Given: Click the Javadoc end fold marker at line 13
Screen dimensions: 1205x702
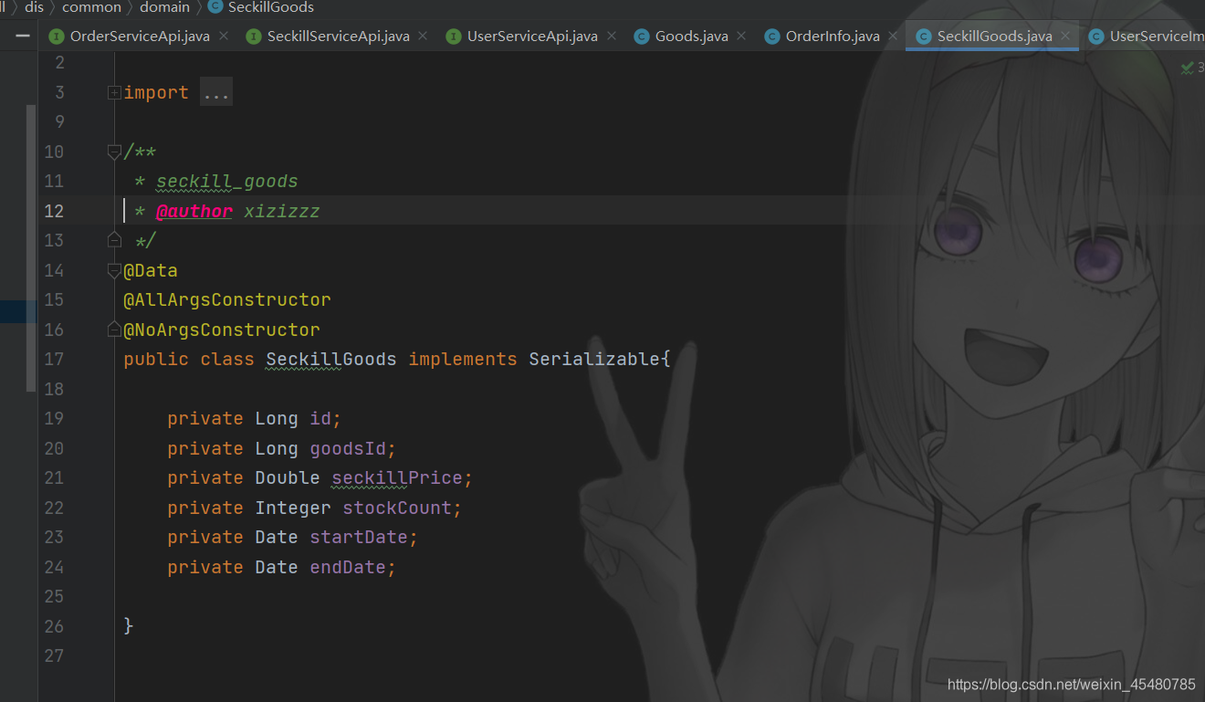Looking at the screenshot, I should [x=114, y=240].
